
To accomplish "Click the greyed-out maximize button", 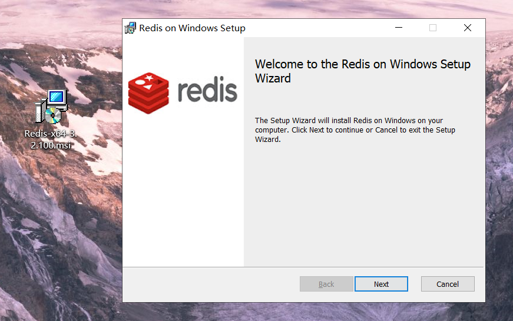I will pyautogui.click(x=433, y=28).
